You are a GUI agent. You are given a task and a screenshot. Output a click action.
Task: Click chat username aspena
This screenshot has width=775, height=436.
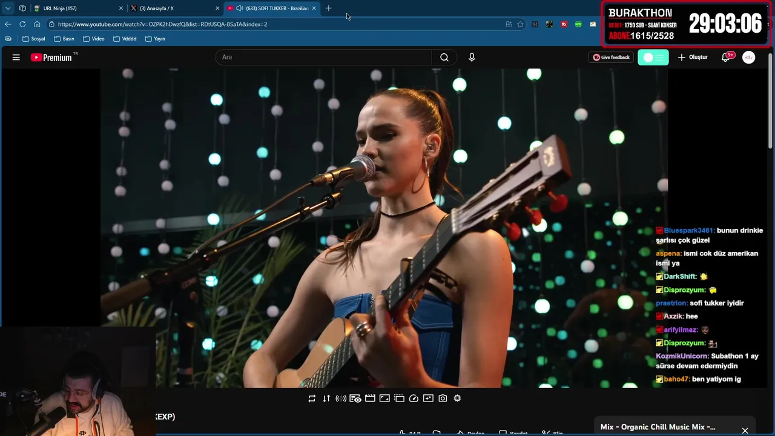click(668, 254)
